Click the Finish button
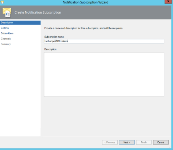 [x=144, y=142]
